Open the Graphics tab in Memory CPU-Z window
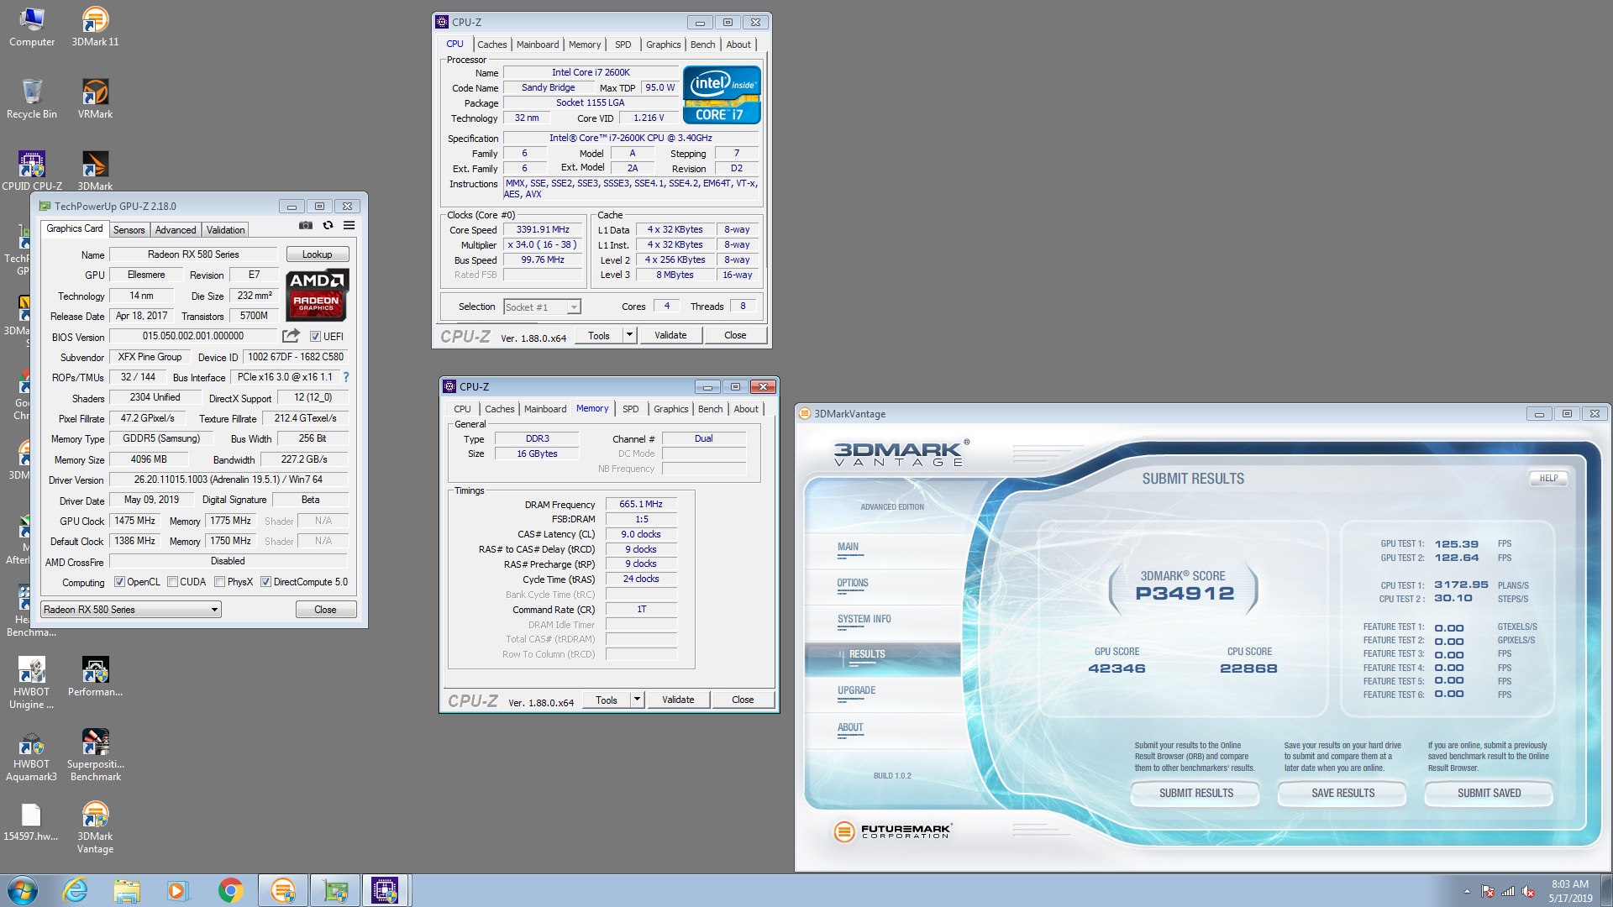The image size is (1613, 907). click(670, 409)
